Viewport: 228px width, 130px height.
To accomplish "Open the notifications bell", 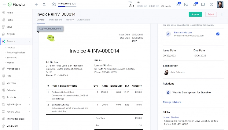I will [195, 5].
